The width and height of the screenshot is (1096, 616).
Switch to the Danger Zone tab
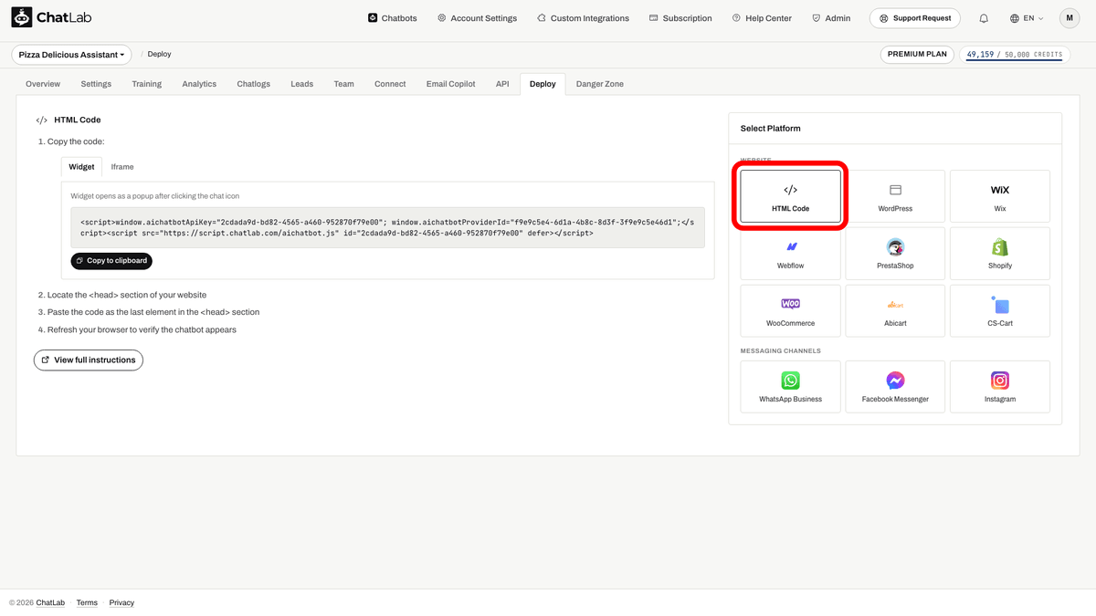(600, 84)
